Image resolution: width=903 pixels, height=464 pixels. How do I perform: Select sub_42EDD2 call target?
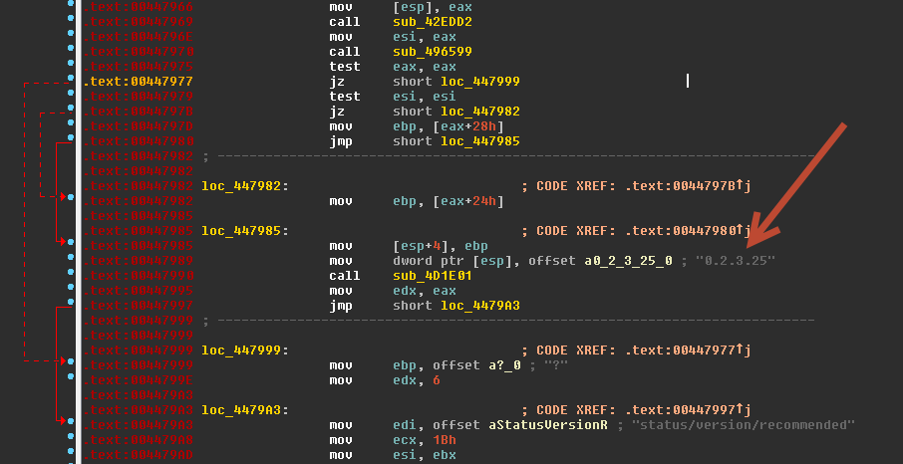[x=433, y=22]
